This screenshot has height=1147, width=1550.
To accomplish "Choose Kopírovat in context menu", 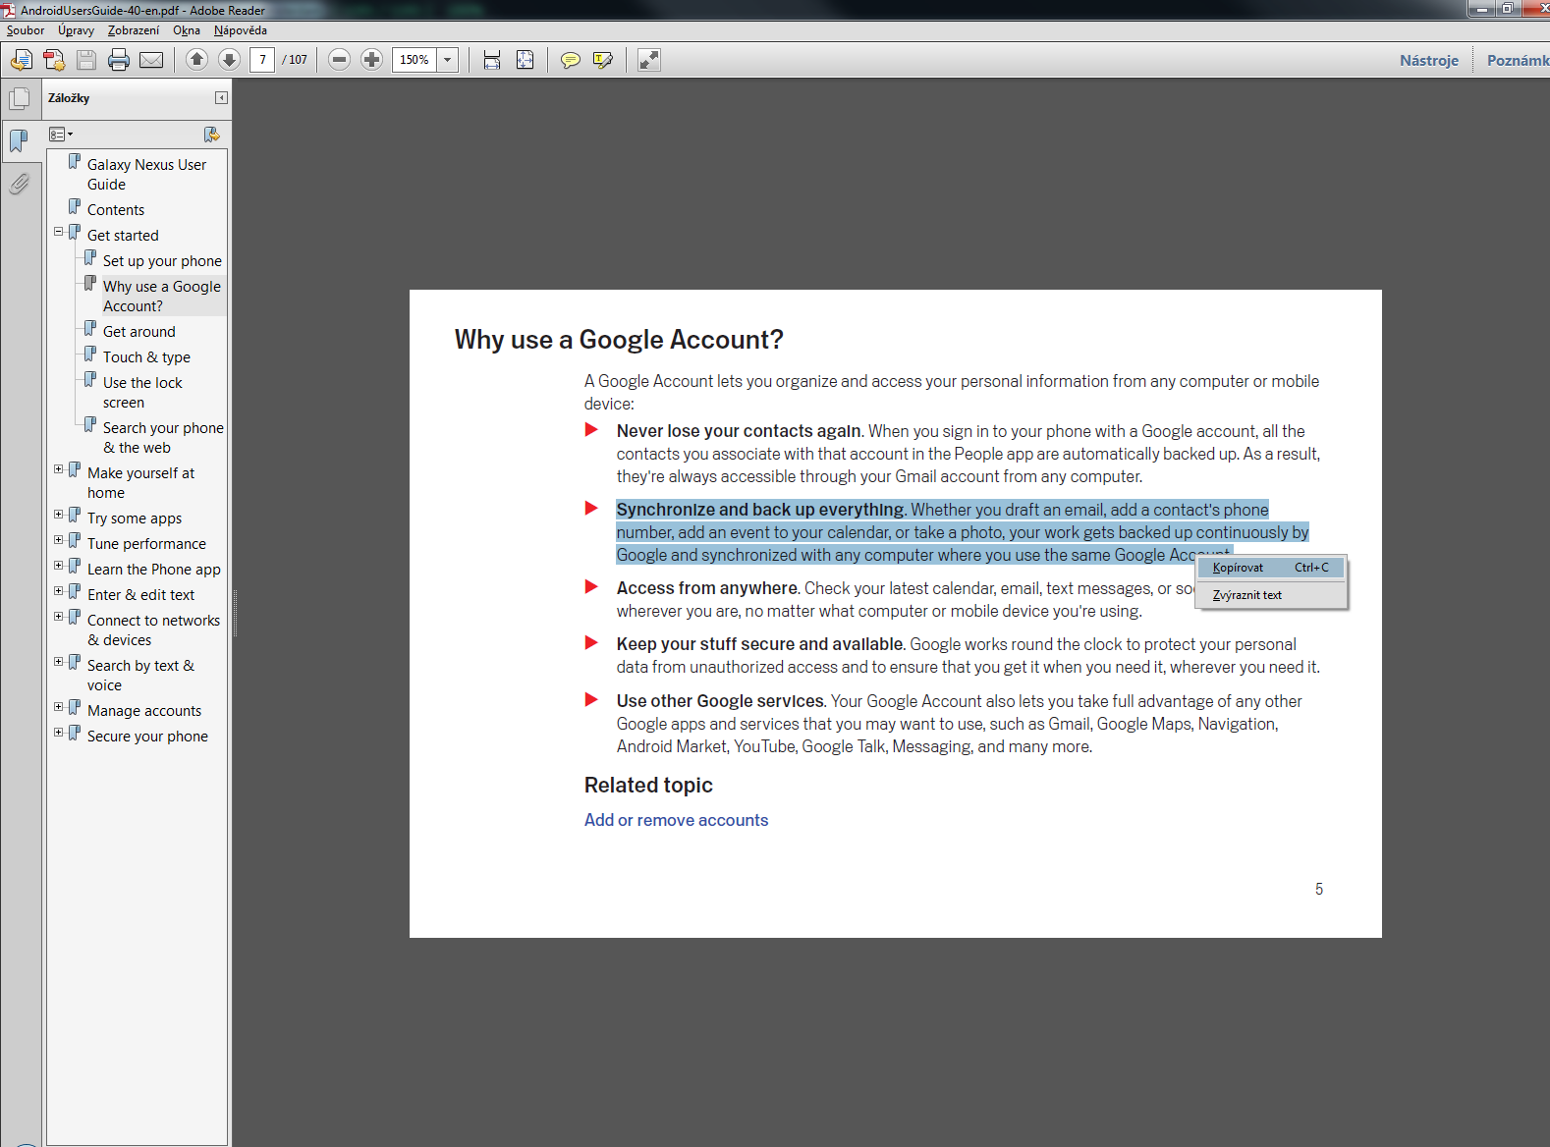I will (x=1271, y=568).
